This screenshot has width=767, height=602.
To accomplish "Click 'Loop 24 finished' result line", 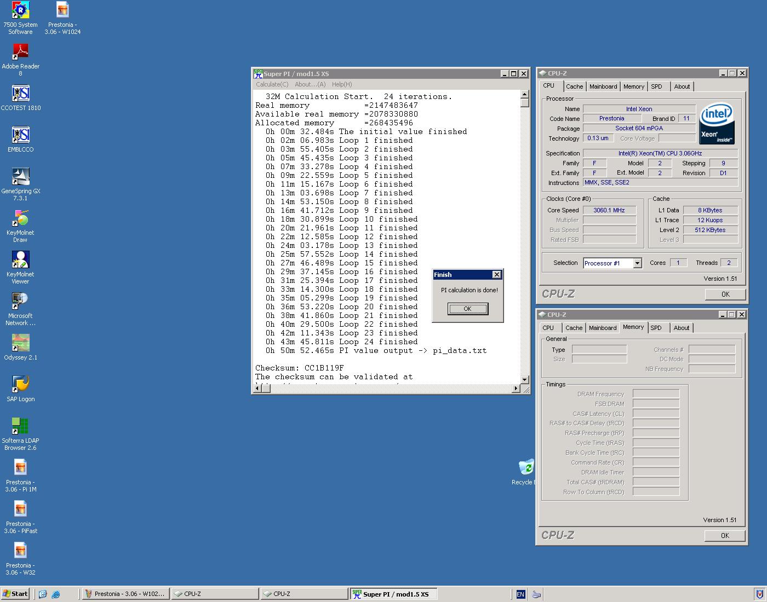I will tap(342, 341).
